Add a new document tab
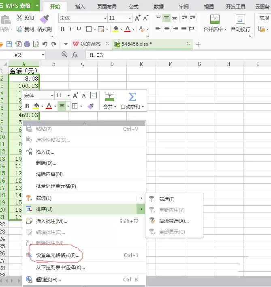The width and height of the screenshot is (271, 287). [198, 44]
